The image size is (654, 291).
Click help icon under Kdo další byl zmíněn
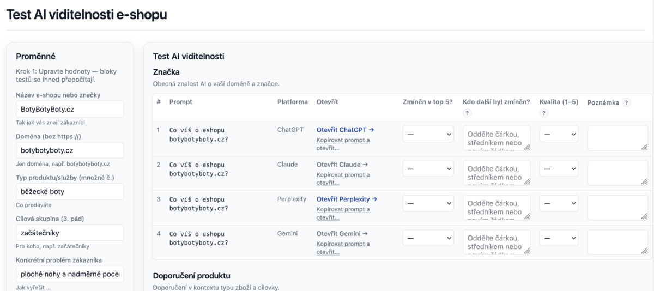(x=467, y=113)
